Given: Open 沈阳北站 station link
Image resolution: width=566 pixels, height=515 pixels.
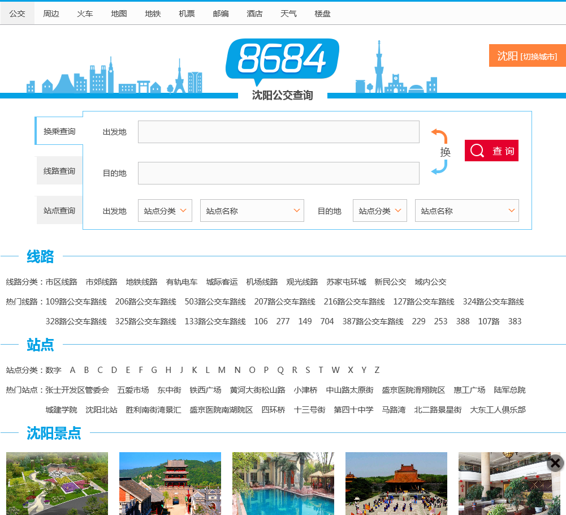Looking at the screenshot, I should click(101, 410).
